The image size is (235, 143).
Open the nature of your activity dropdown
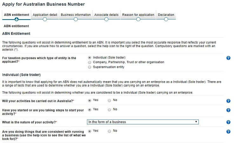(x=143, y=122)
